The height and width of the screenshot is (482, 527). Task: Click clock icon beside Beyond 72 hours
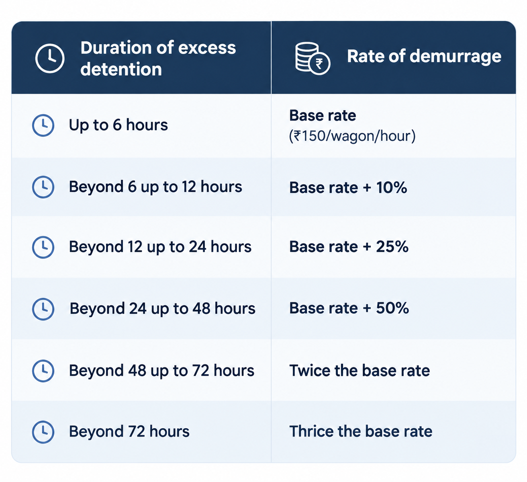(43, 432)
